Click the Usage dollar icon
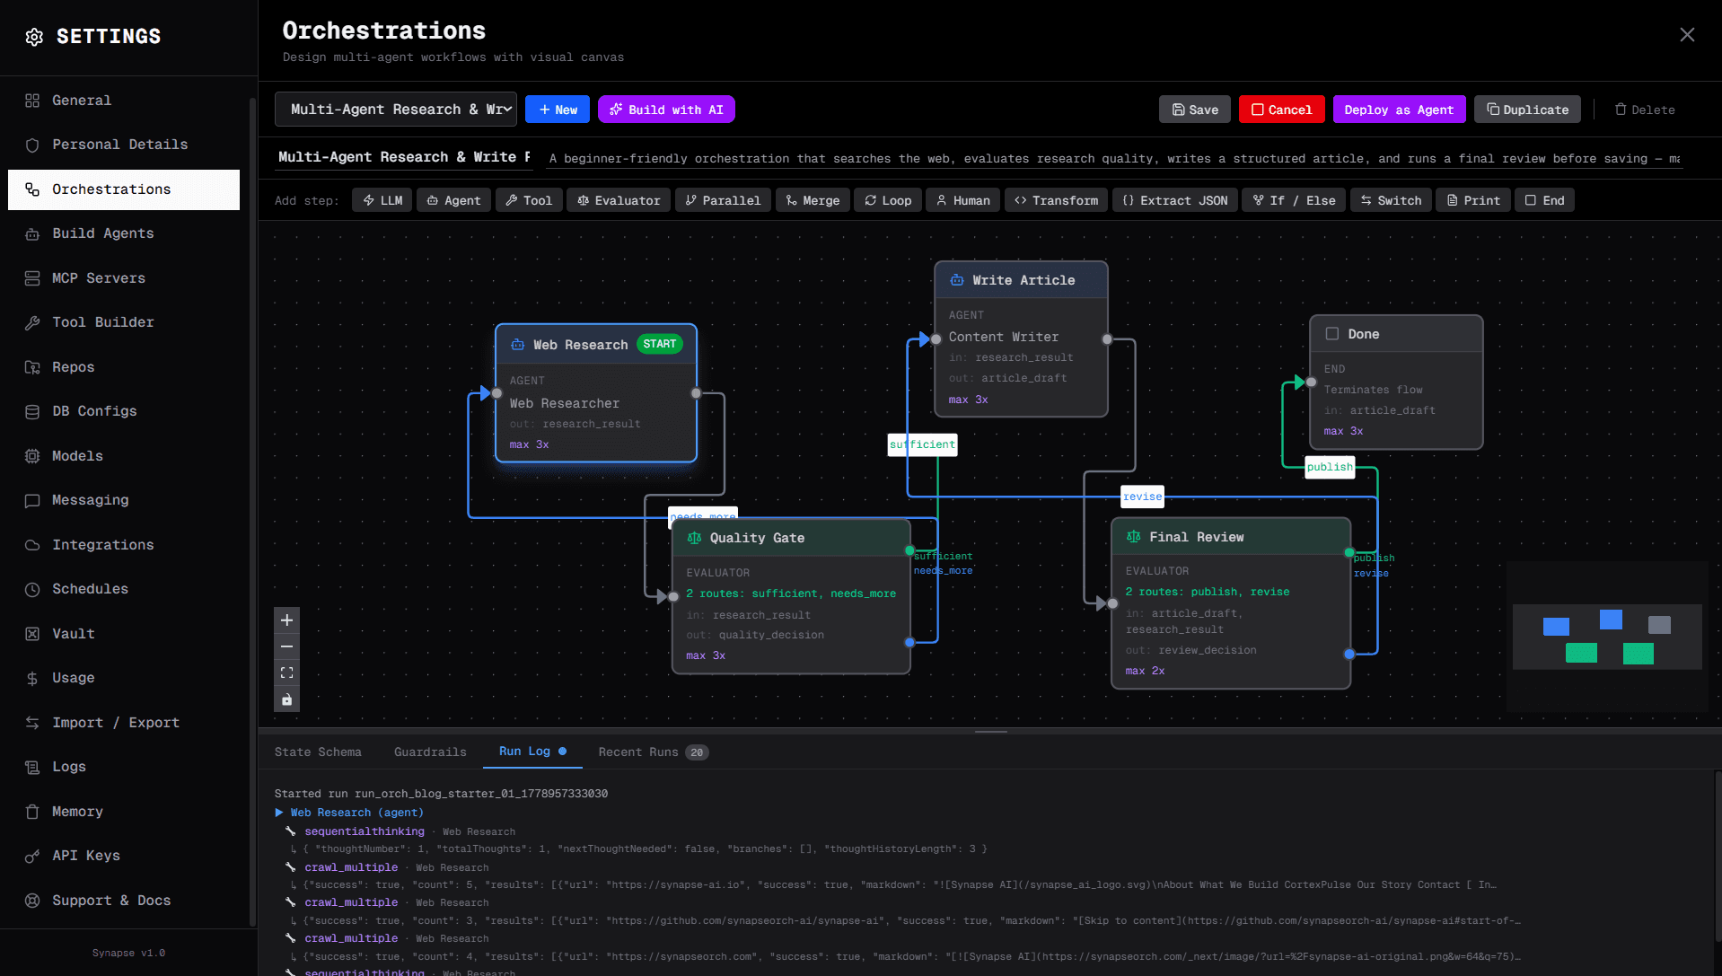The height and width of the screenshot is (976, 1722). pyautogui.click(x=32, y=678)
